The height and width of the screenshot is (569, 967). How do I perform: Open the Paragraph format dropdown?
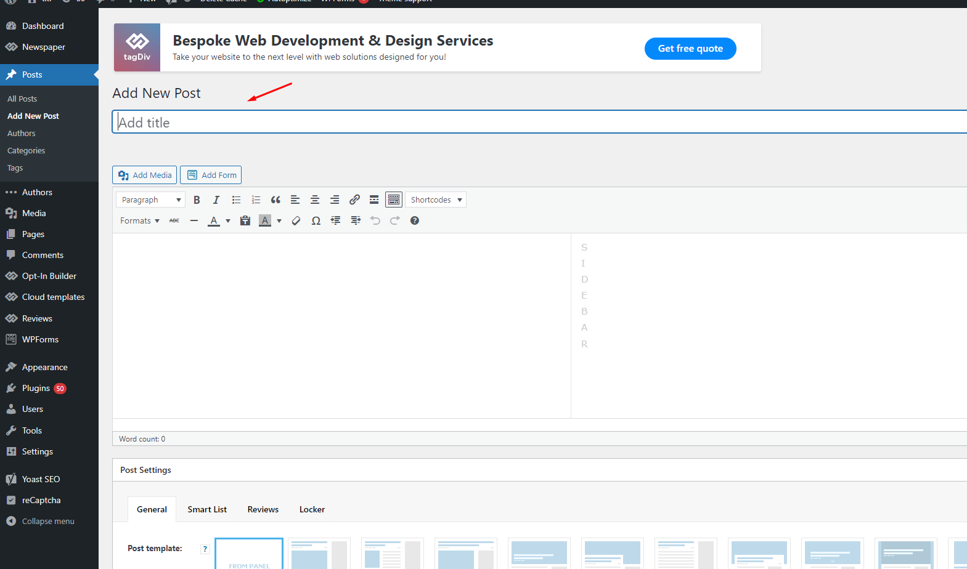click(150, 200)
